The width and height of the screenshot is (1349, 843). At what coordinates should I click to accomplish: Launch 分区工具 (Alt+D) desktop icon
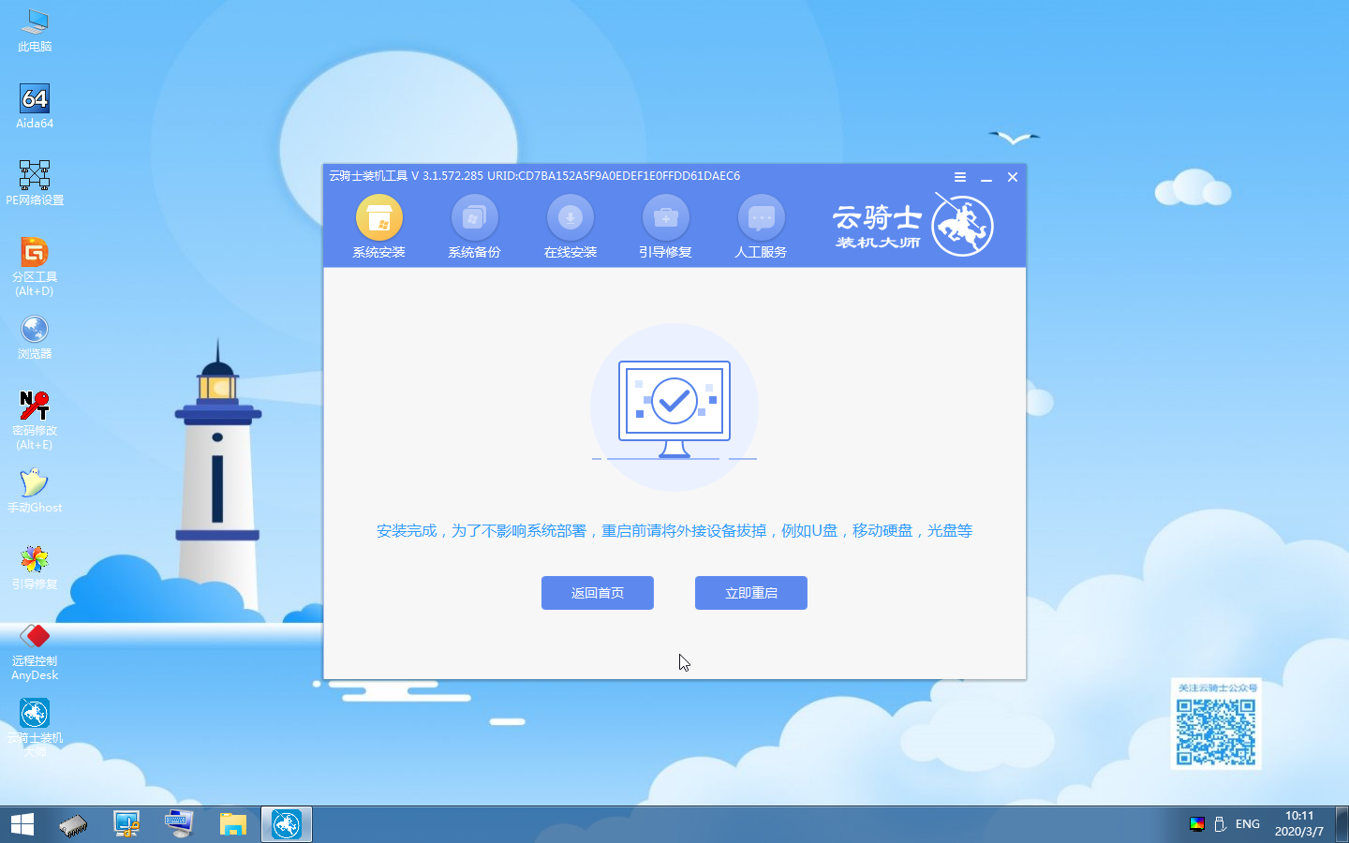coord(35,267)
